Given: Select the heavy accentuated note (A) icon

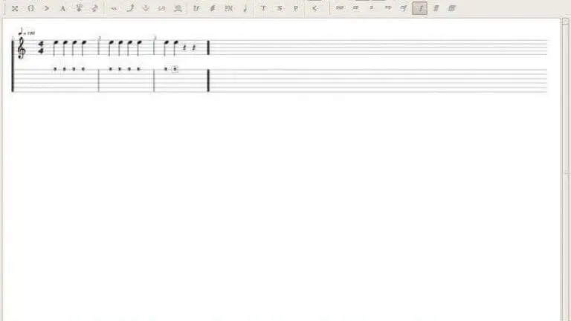Looking at the screenshot, I should tap(62, 8).
